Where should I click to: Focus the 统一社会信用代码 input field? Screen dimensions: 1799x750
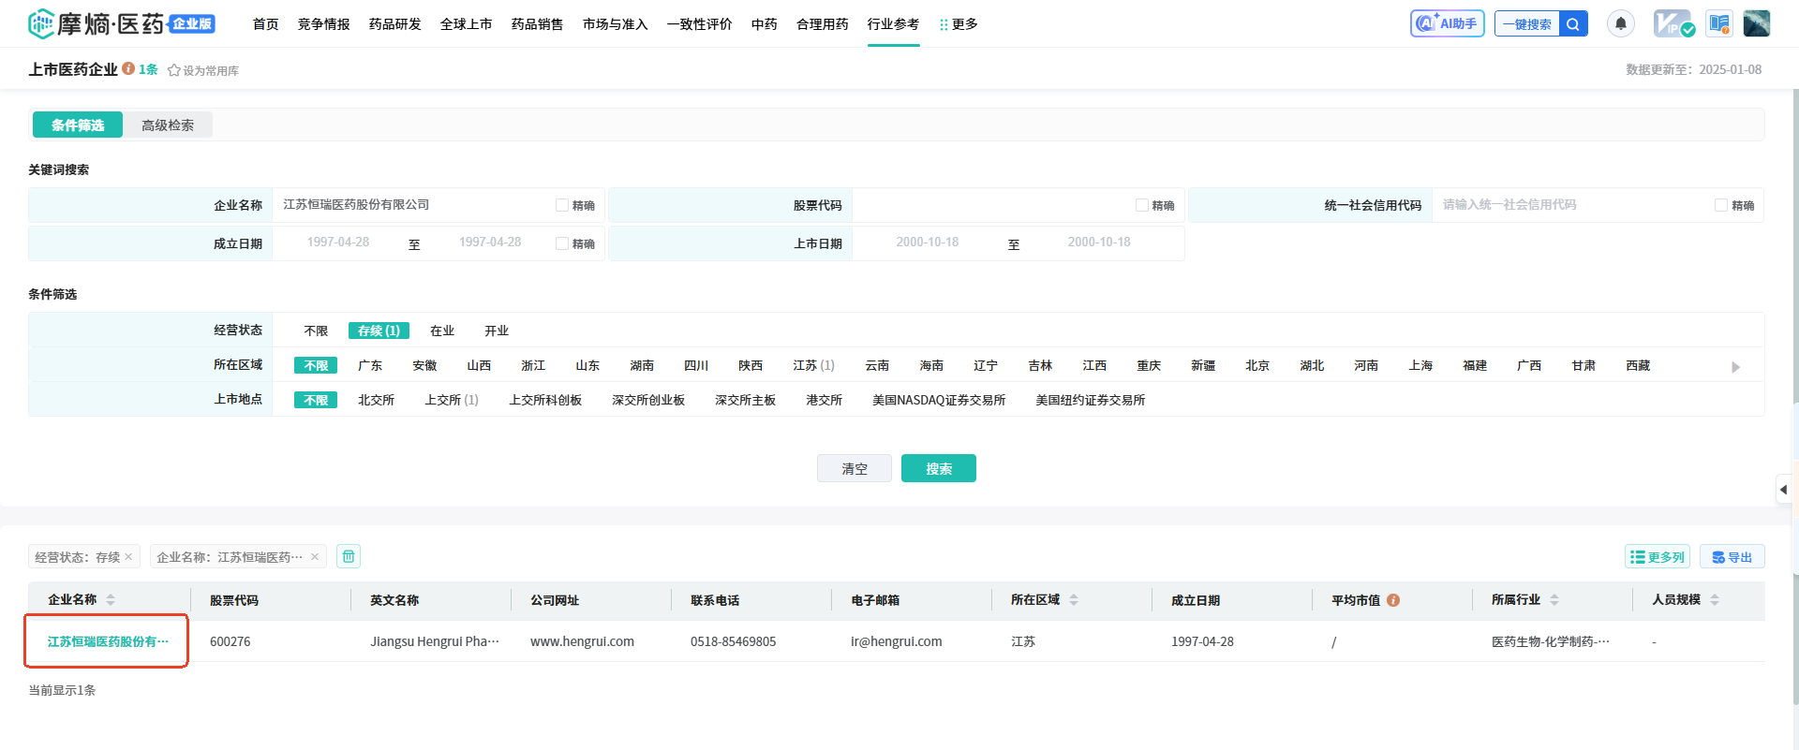[x=1571, y=205]
